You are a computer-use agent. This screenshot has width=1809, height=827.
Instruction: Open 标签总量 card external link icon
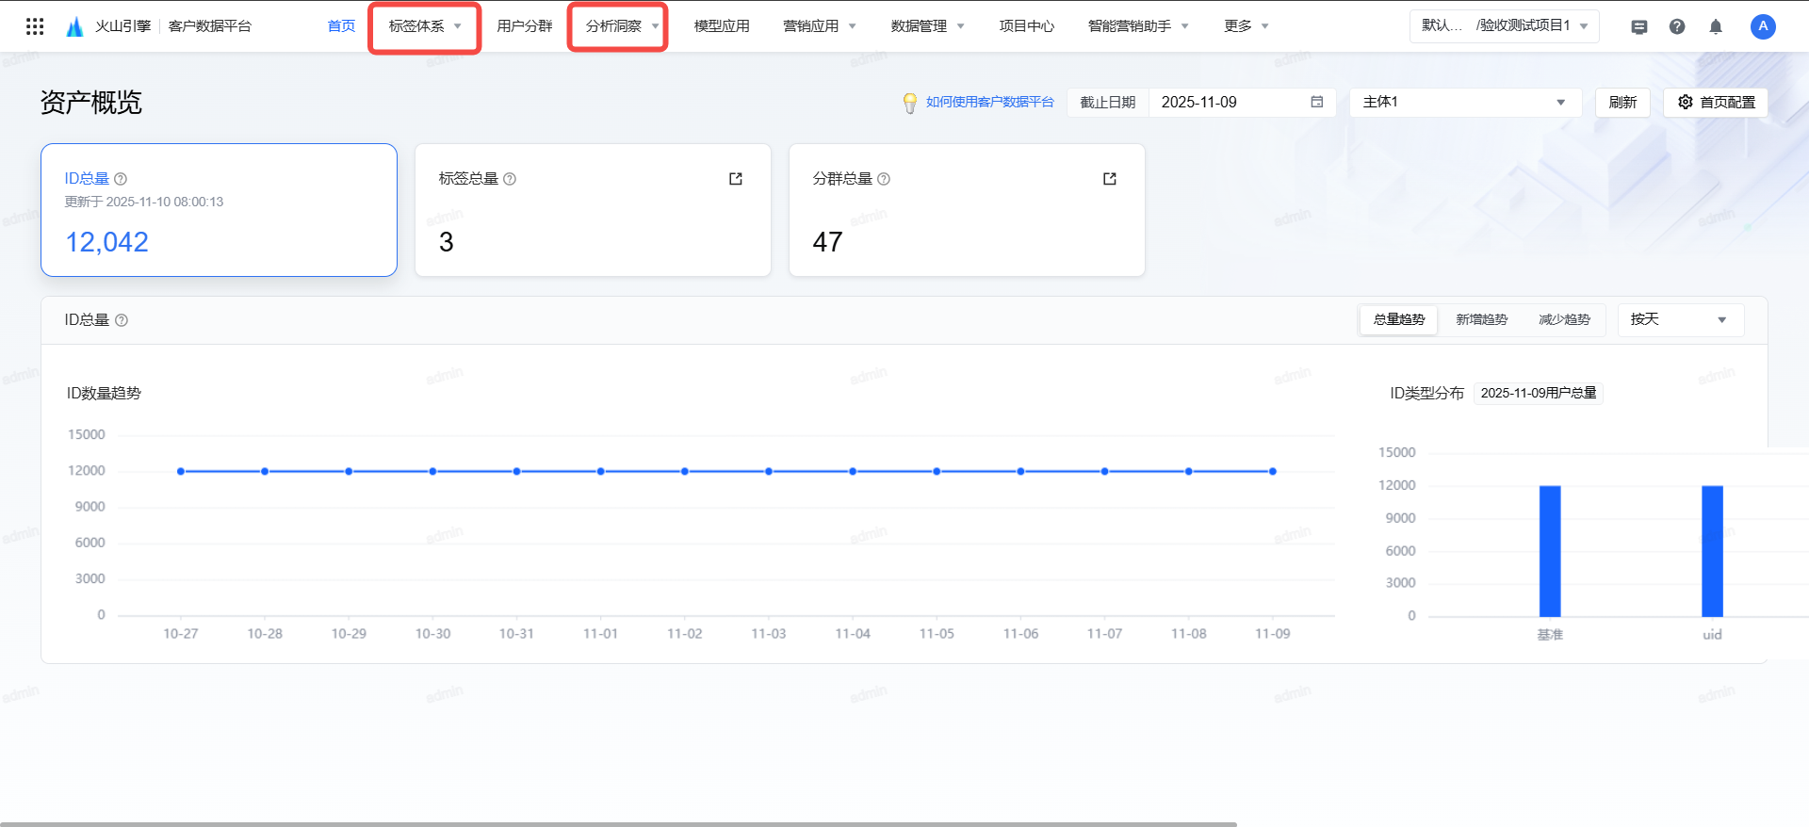tap(736, 179)
